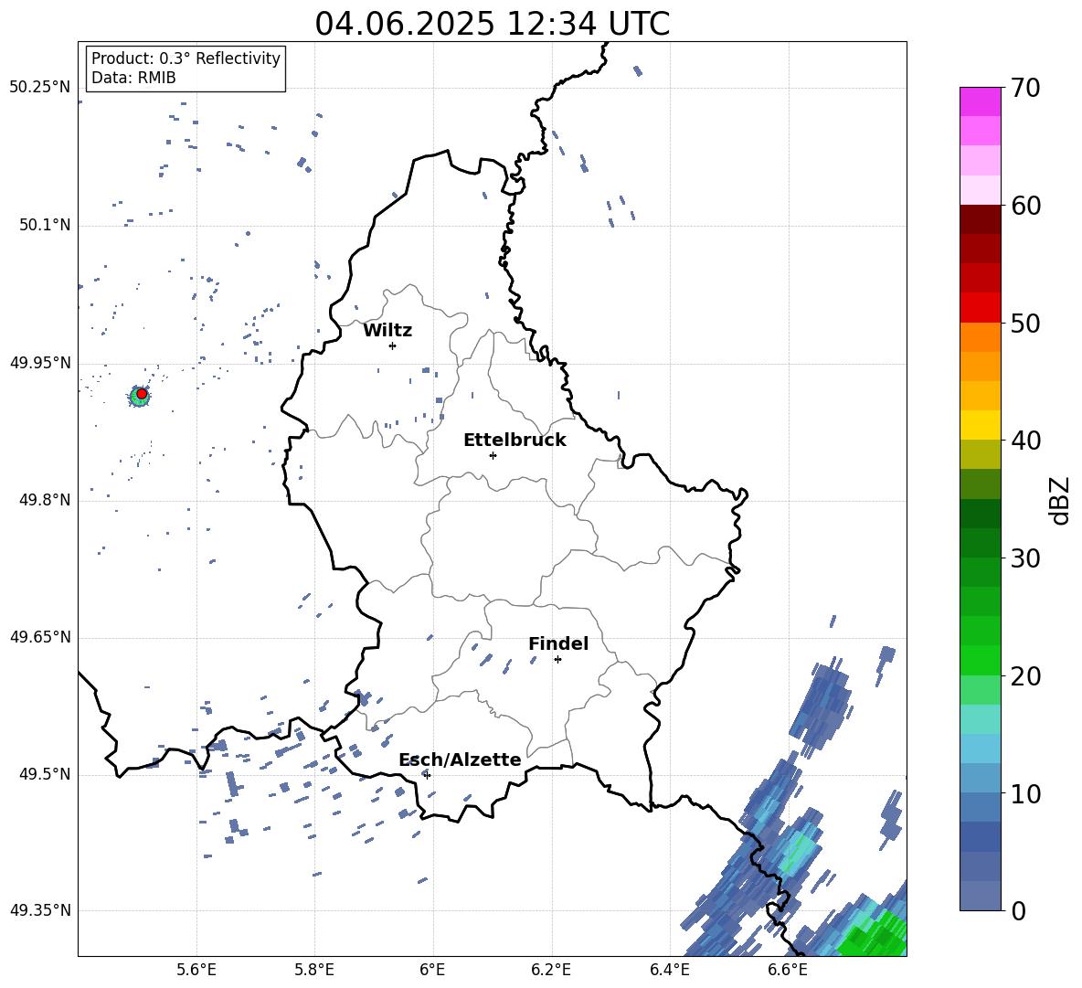Click the title text 04.06.2025 12:34 UTC
Screen dimensions: 1082x988
(492, 24)
